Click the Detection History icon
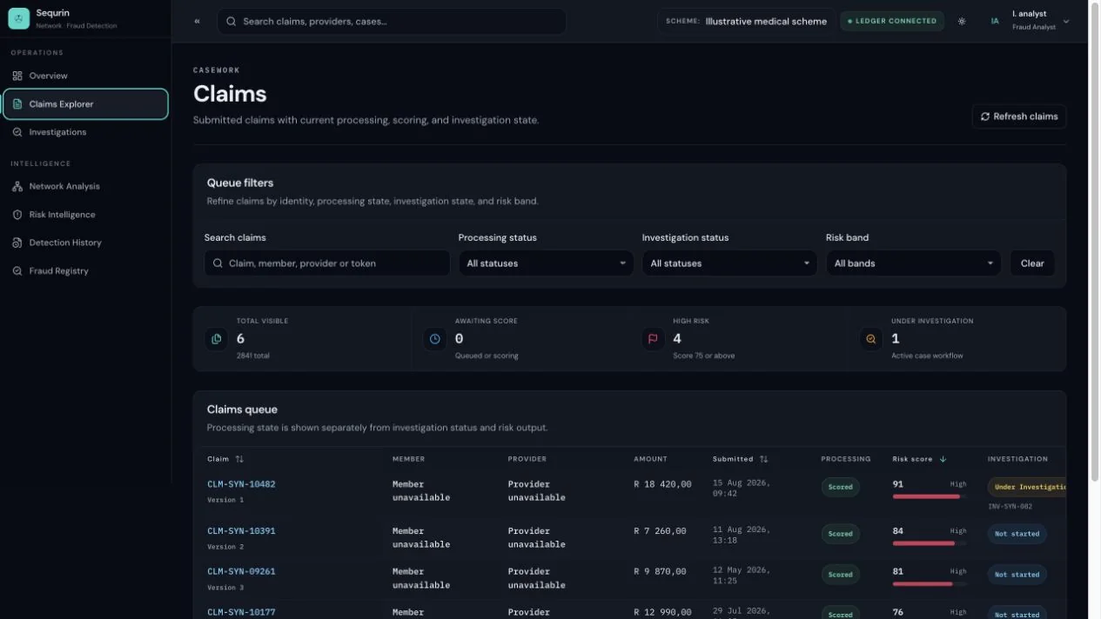The image size is (1101, 619). 17,243
